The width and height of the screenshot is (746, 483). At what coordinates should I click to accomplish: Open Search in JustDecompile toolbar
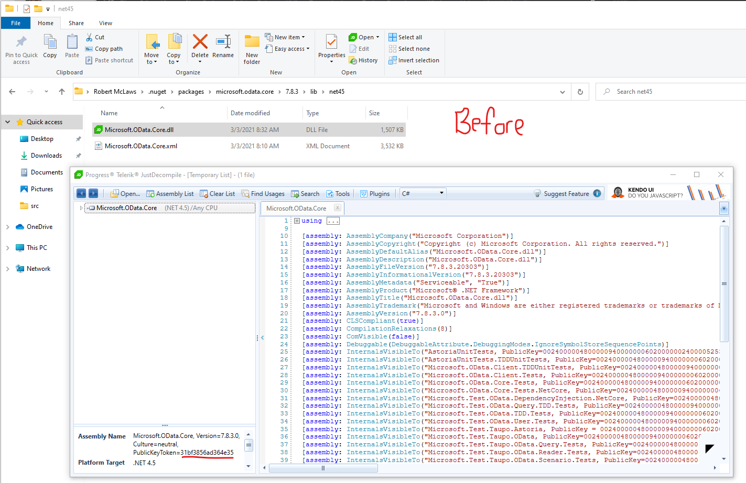(x=305, y=194)
